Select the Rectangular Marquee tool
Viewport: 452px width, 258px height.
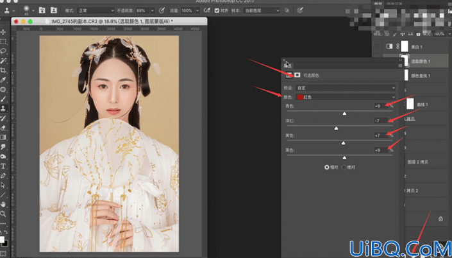[3, 42]
